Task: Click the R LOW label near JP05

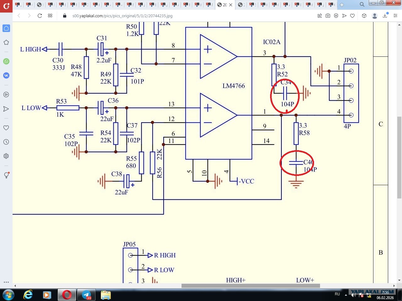Action: (164, 270)
